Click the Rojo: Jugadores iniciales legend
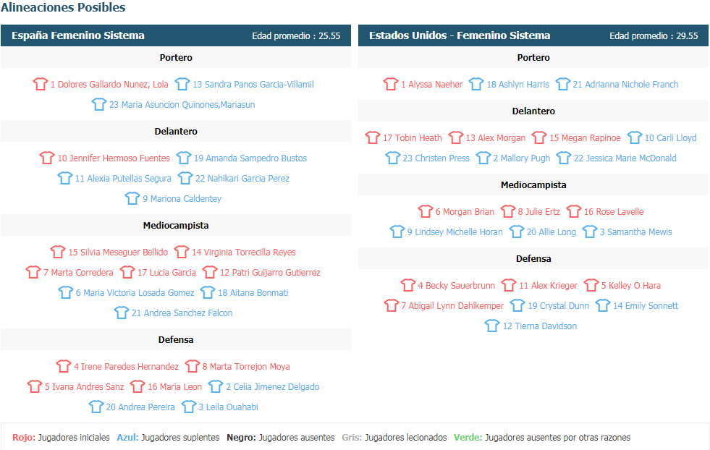The width and height of the screenshot is (710, 450). point(61,437)
